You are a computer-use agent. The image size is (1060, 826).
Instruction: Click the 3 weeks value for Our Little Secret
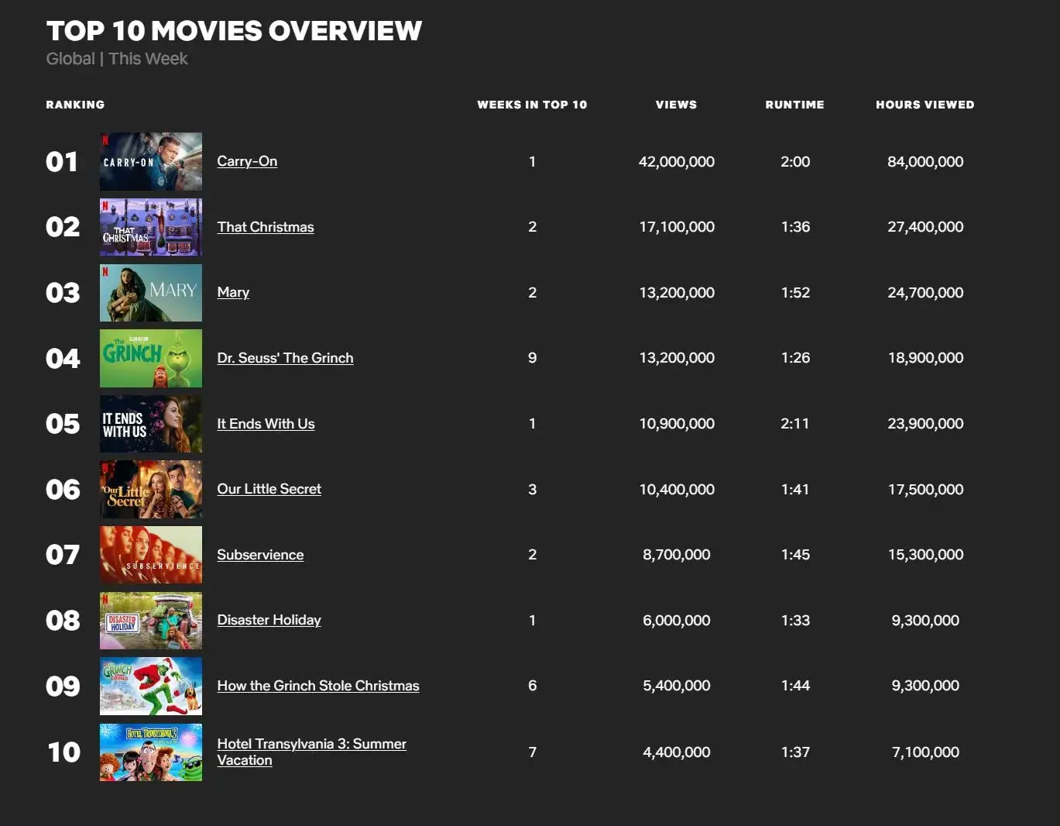click(532, 490)
